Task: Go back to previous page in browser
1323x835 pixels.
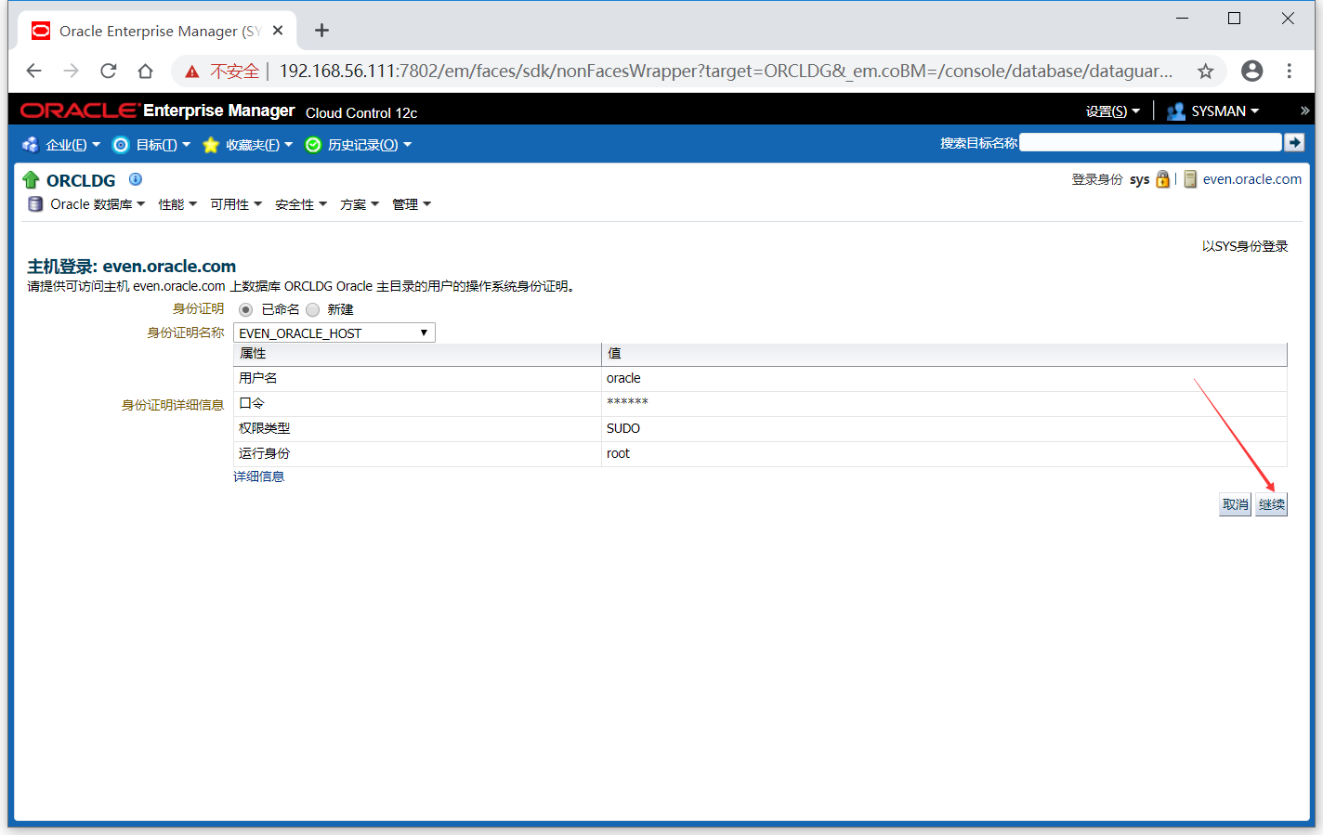Action: pos(34,71)
